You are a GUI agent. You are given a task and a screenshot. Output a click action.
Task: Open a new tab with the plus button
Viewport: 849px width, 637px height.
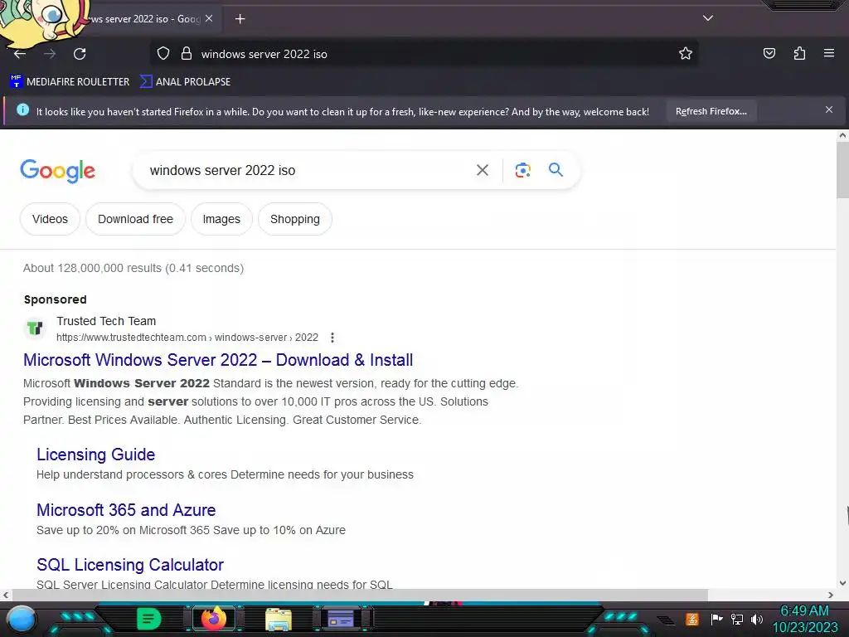pos(240,19)
